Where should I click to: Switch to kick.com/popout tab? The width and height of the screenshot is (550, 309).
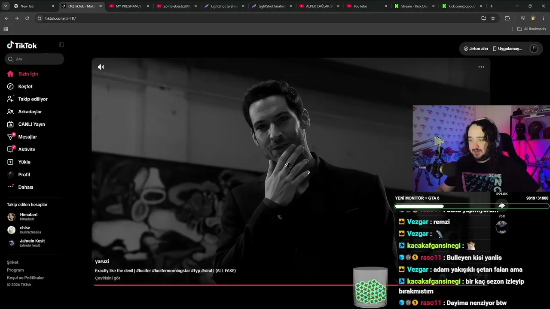point(461,6)
